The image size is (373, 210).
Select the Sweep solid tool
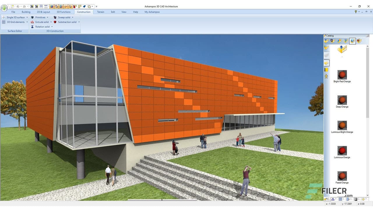64,17
